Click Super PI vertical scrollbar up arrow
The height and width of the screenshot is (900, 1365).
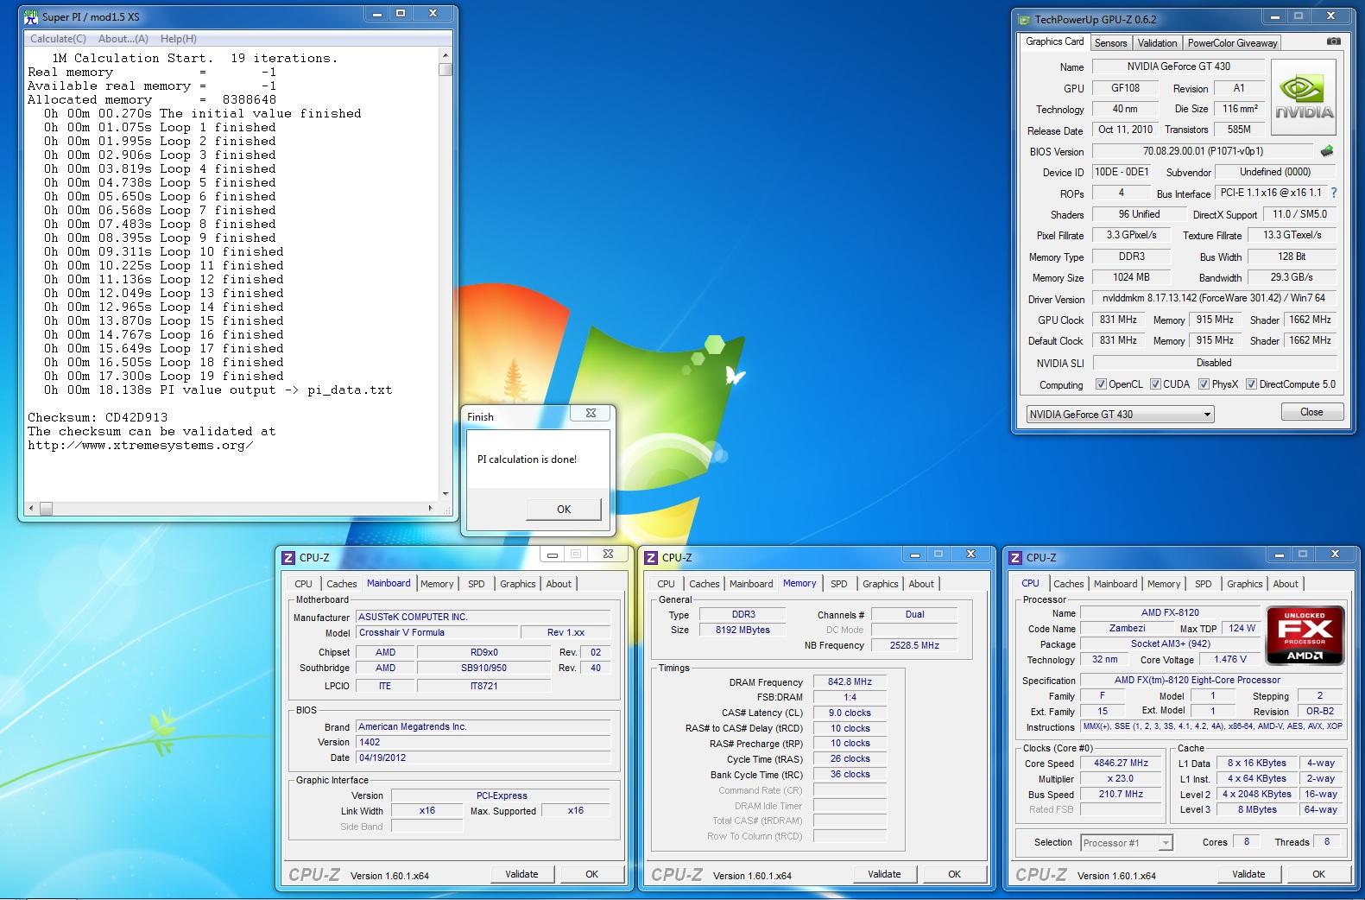point(446,55)
